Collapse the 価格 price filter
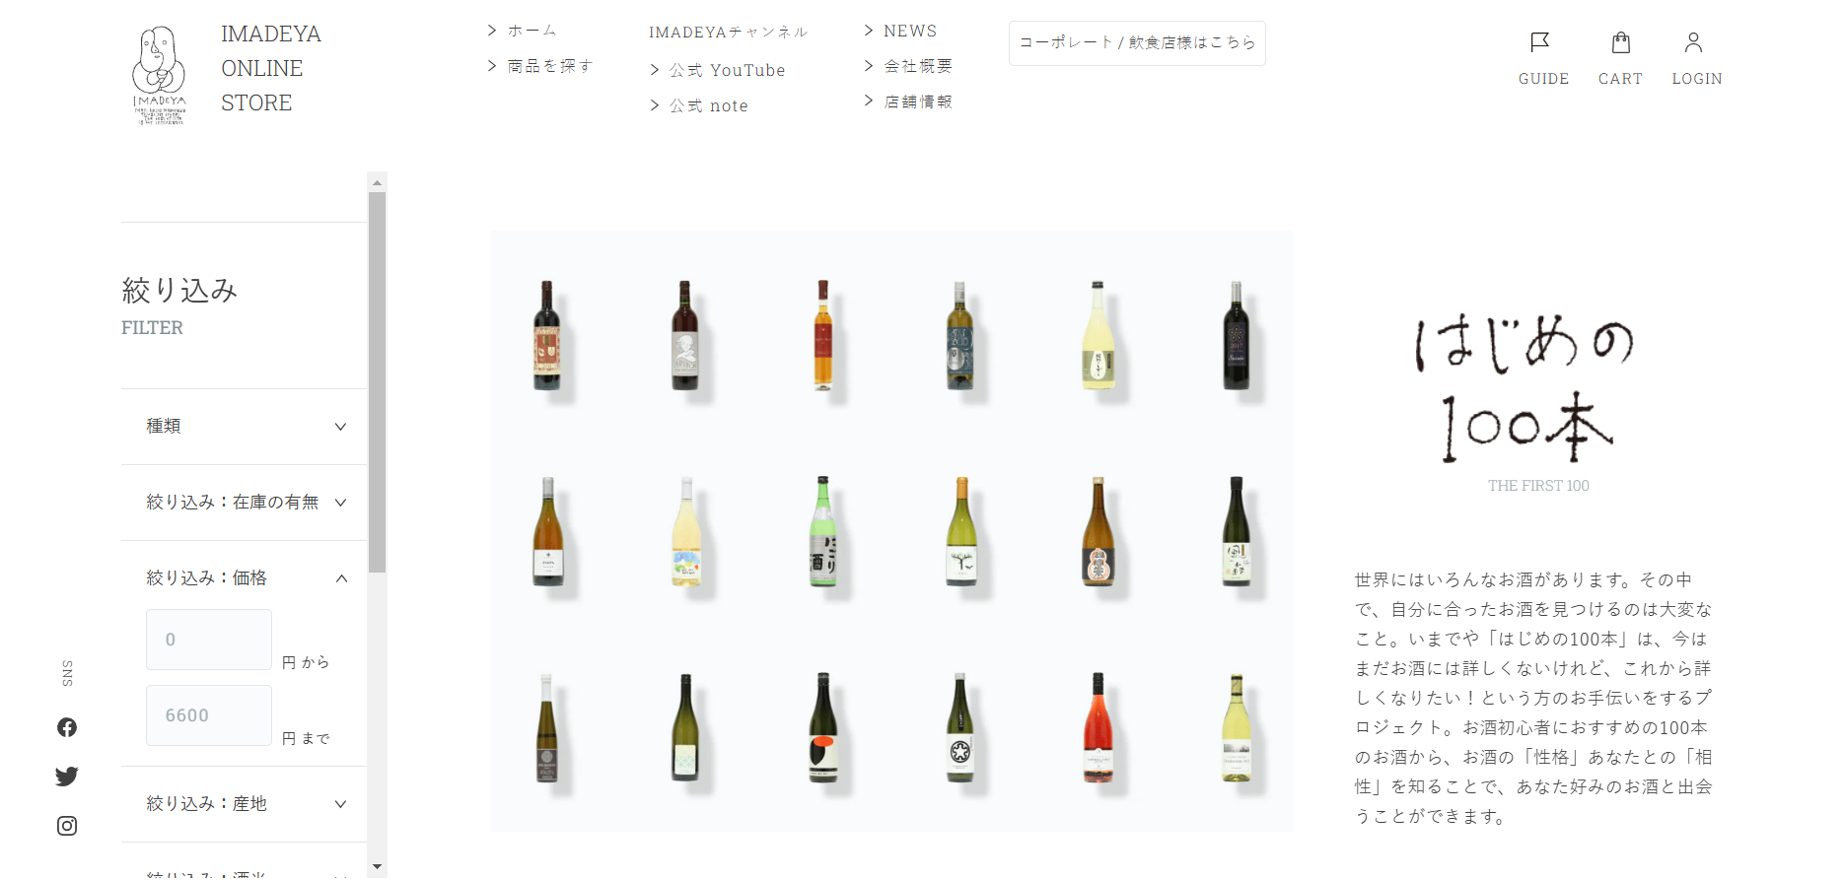 click(244, 578)
